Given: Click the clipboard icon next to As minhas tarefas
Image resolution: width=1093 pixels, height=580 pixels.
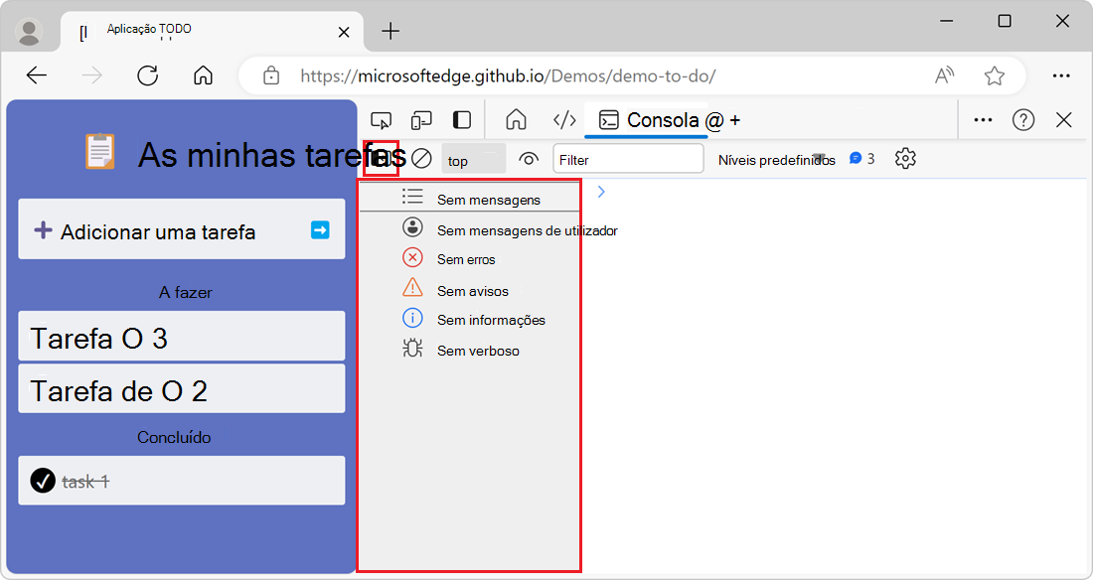Looking at the screenshot, I should 99,152.
